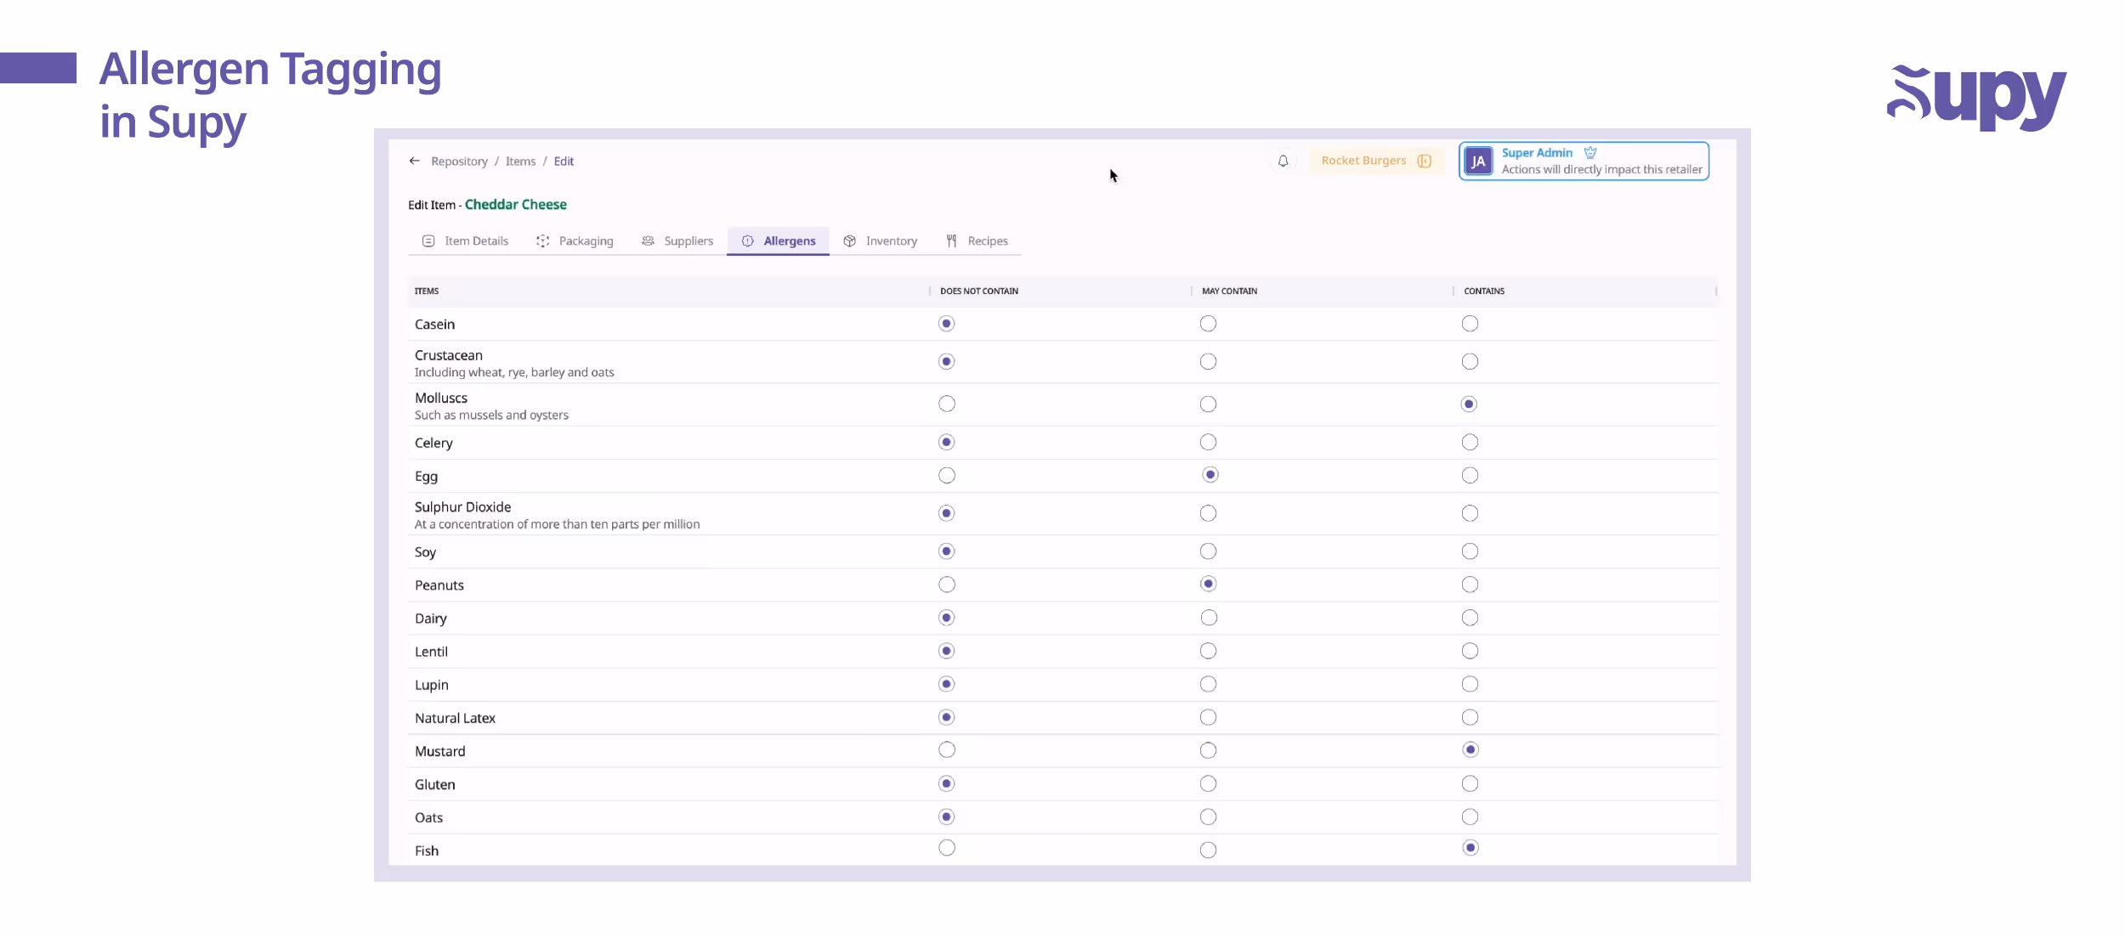The width and height of the screenshot is (2125, 938).
Task: Click the Super Admin crown icon
Action: click(x=1590, y=153)
